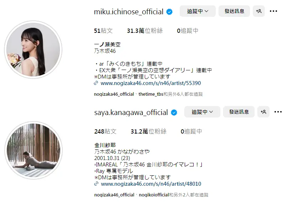Open the three-dot menu for miku.ichinose_official

tap(273, 11)
